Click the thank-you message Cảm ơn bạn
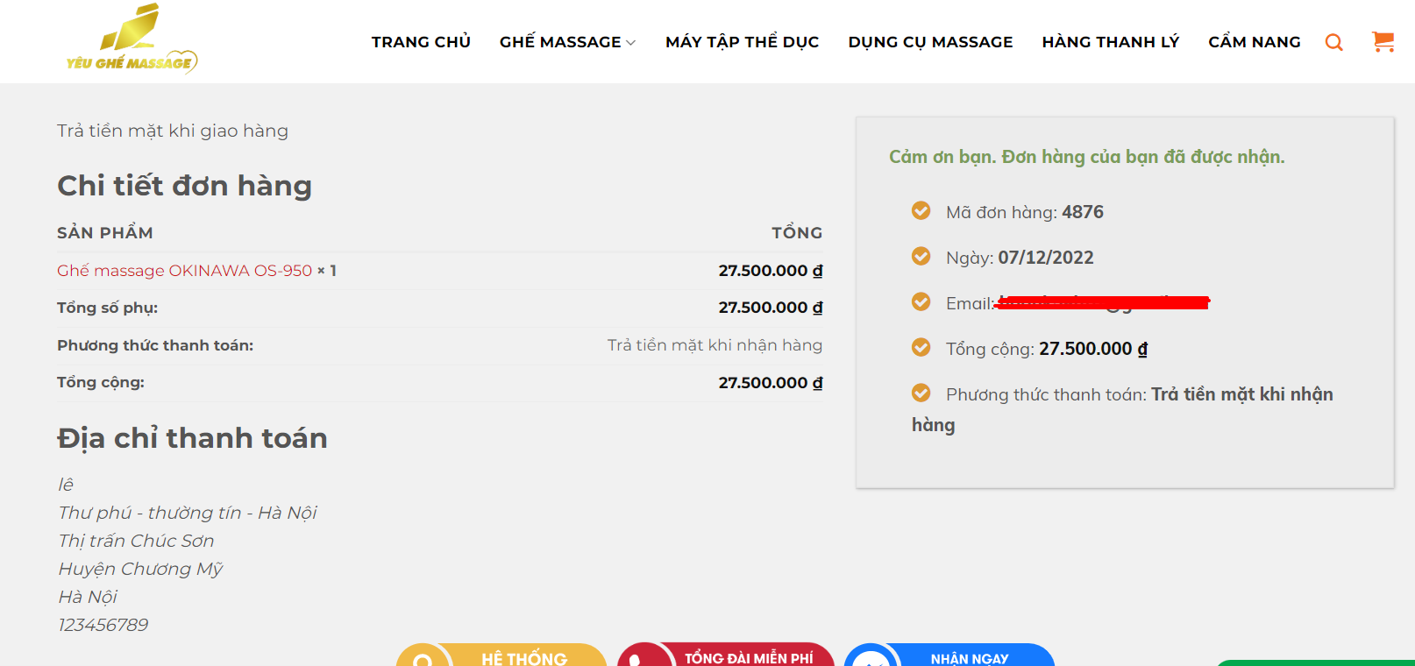 1086,157
